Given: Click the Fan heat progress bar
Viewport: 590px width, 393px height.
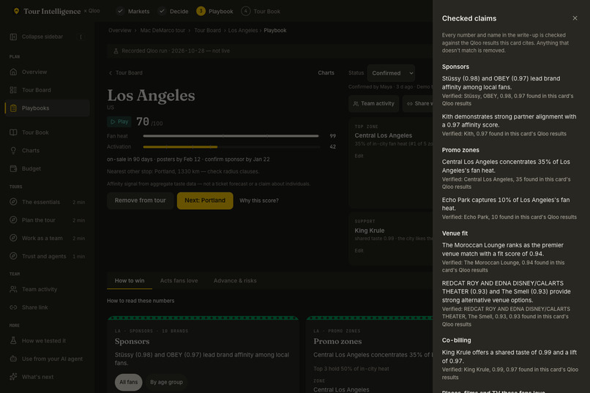Looking at the screenshot, I should pos(231,136).
